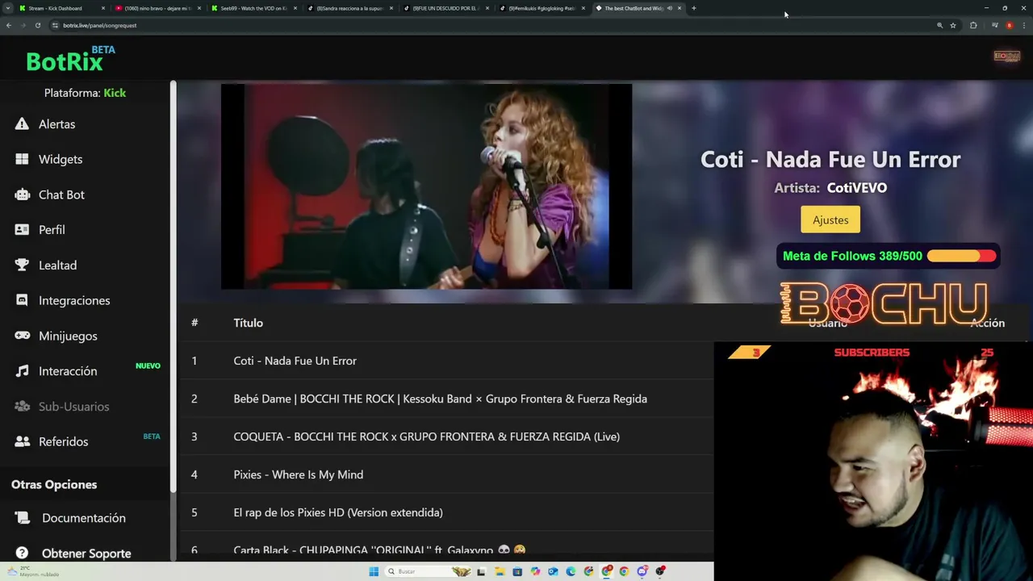Open Outlook from the taskbar
1033x581 pixels.
pos(553,571)
